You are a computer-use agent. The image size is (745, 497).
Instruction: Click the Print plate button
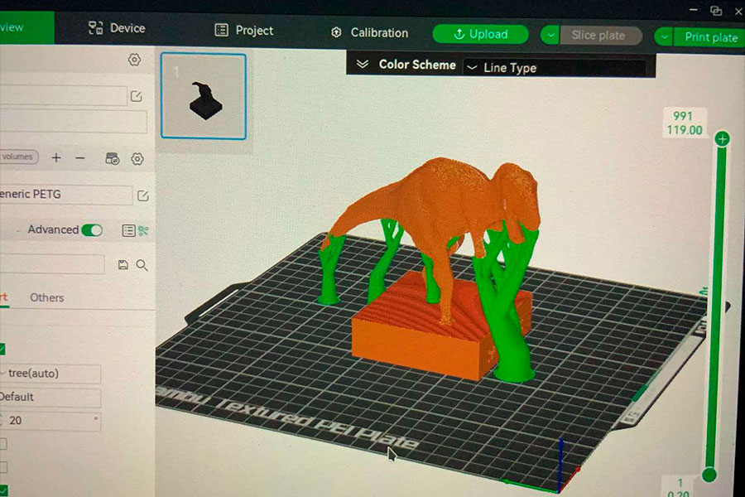709,37
